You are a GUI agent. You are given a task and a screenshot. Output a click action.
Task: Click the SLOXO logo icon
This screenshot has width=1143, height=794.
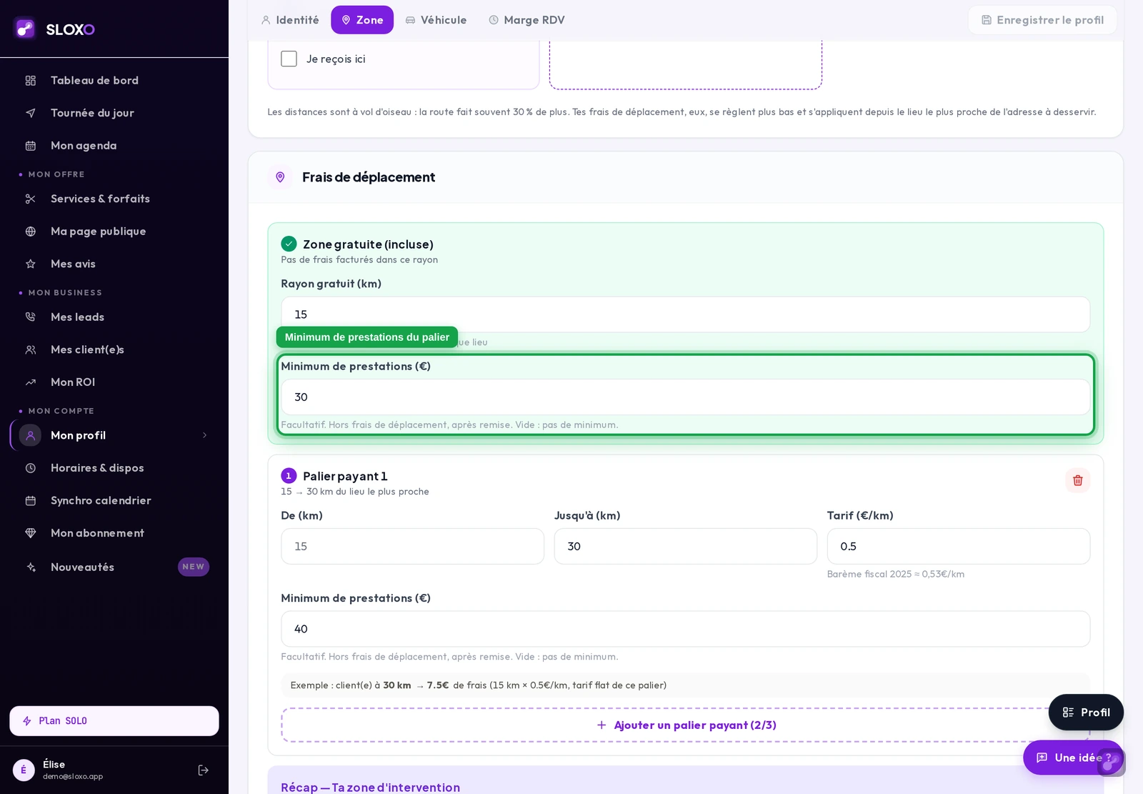[x=25, y=29]
